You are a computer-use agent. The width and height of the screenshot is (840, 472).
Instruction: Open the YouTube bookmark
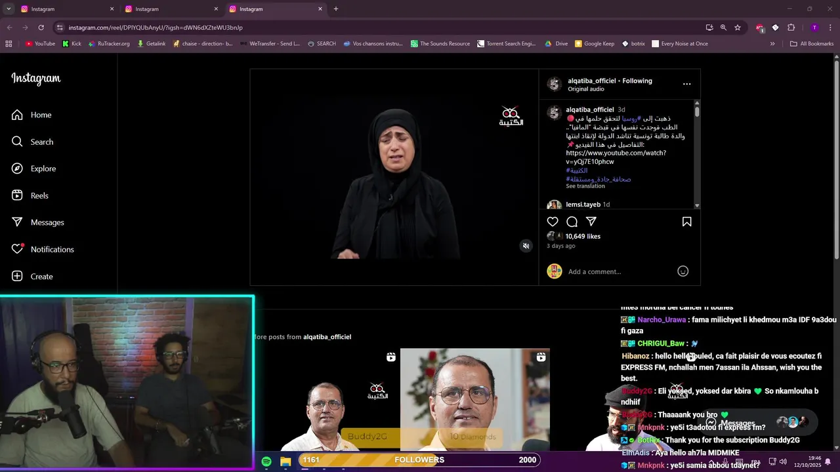pos(40,44)
